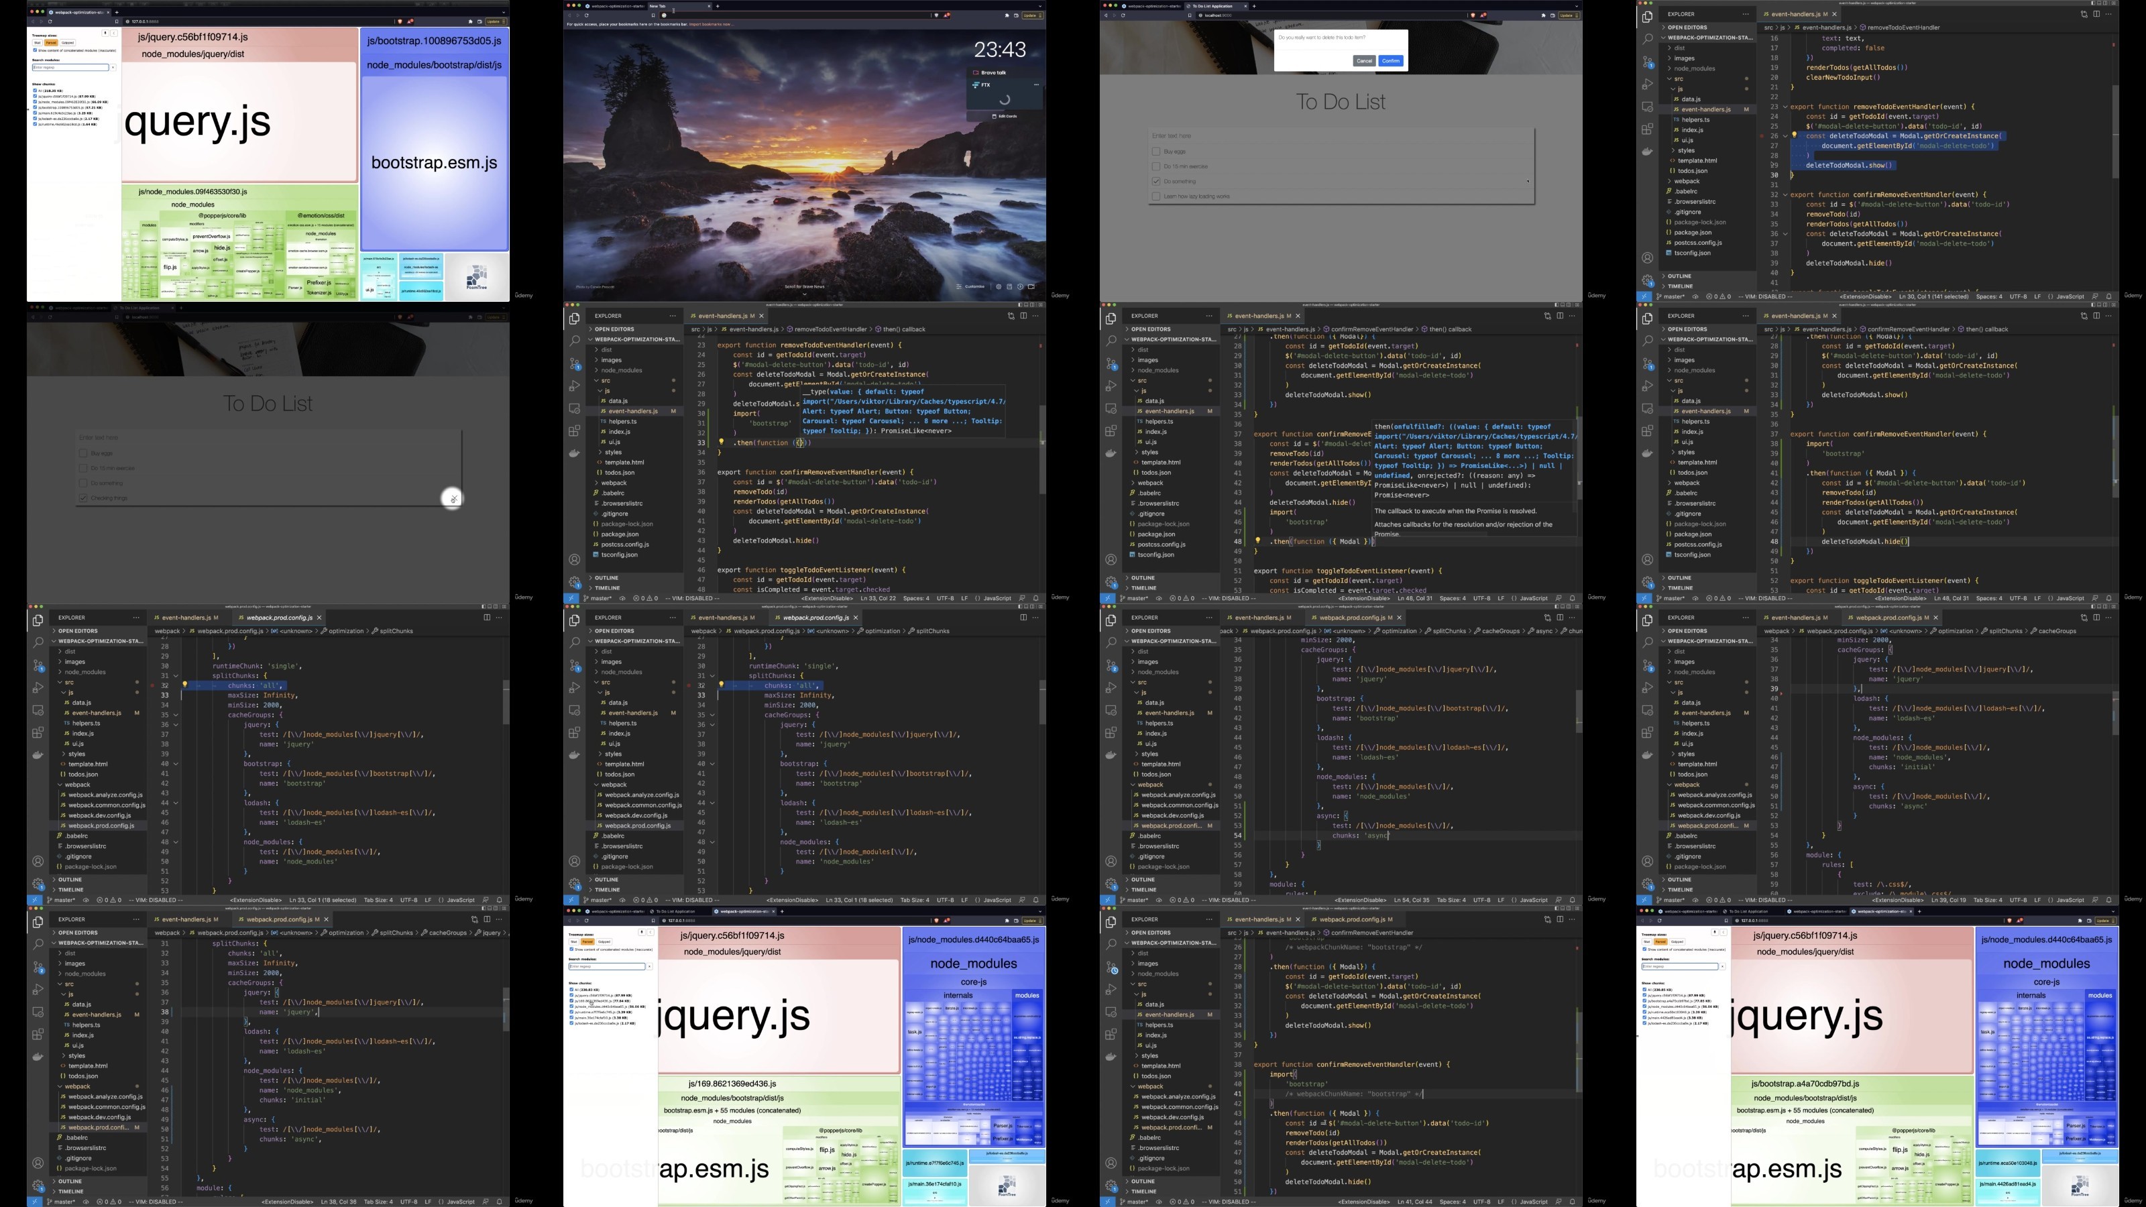Click pin sidebar icon in bootstrap.100896753d05 analyzer page
2146x1207 pixels.
coord(105,34)
